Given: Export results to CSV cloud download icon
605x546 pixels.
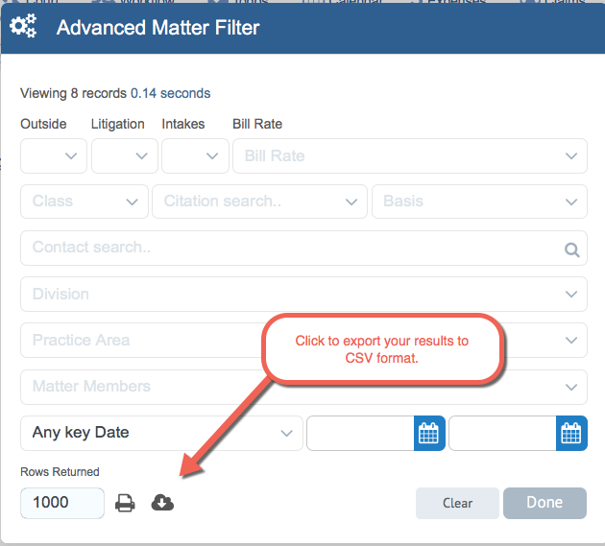Looking at the screenshot, I should [162, 503].
